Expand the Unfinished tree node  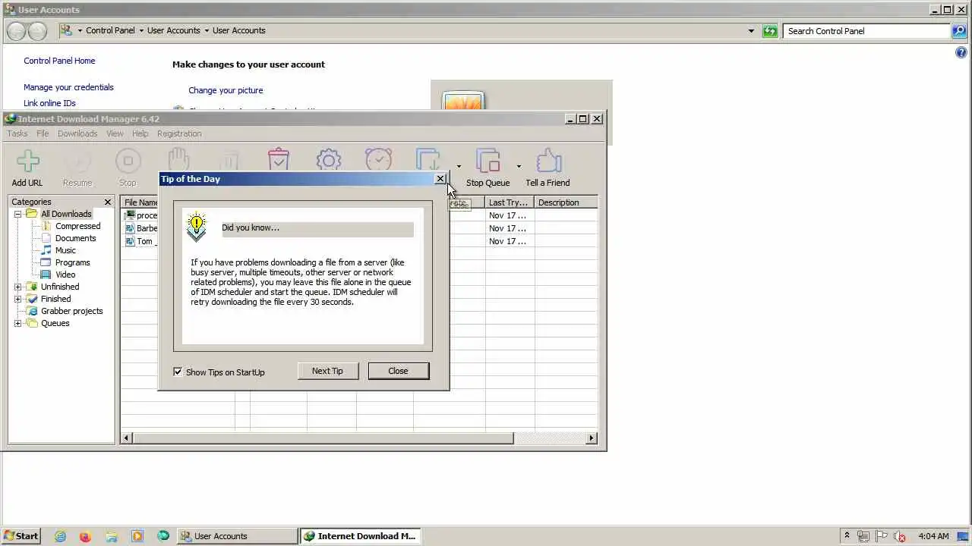[x=18, y=287]
